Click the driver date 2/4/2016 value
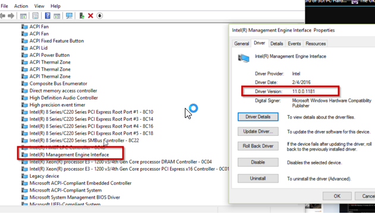375x214 pixels. pyautogui.click(x=301, y=82)
